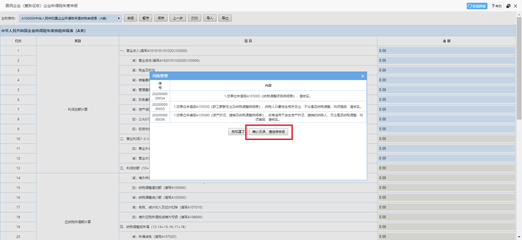The width and height of the screenshot is (522, 240).
Task: Click the amount cell in row 10 营业利润
Action: click(x=447, y=139)
